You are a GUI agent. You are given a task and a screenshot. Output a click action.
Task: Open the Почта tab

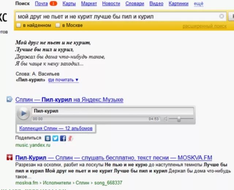(x=41, y=4)
